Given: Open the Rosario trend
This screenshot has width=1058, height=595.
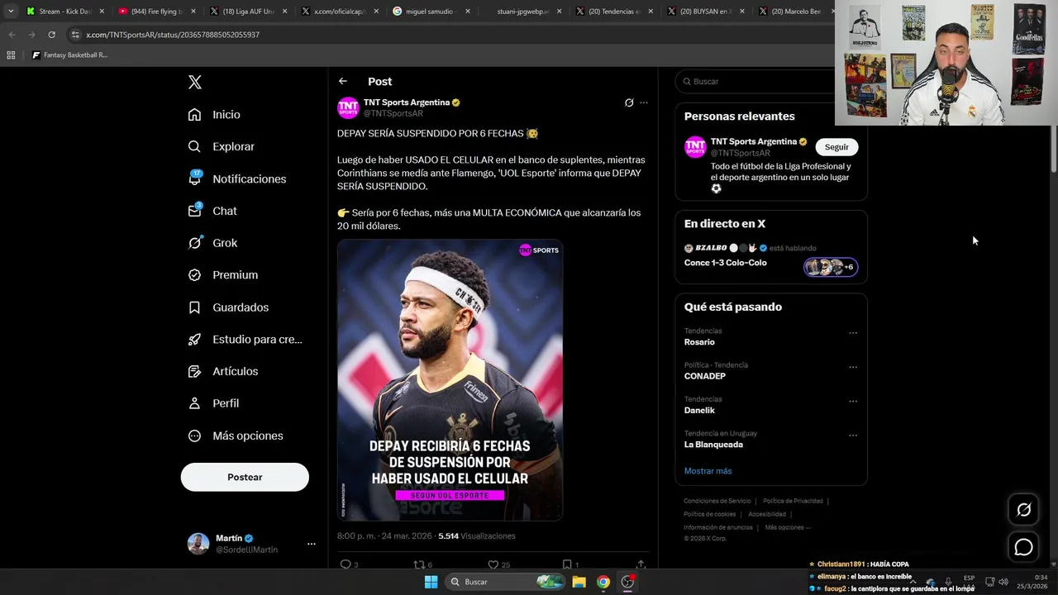Looking at the screenshot, I should coord(699,342).
